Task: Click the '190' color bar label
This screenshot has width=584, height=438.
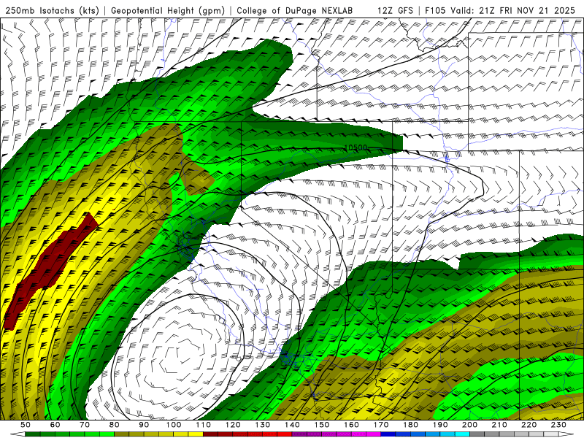Action: (x=440, y=425)
